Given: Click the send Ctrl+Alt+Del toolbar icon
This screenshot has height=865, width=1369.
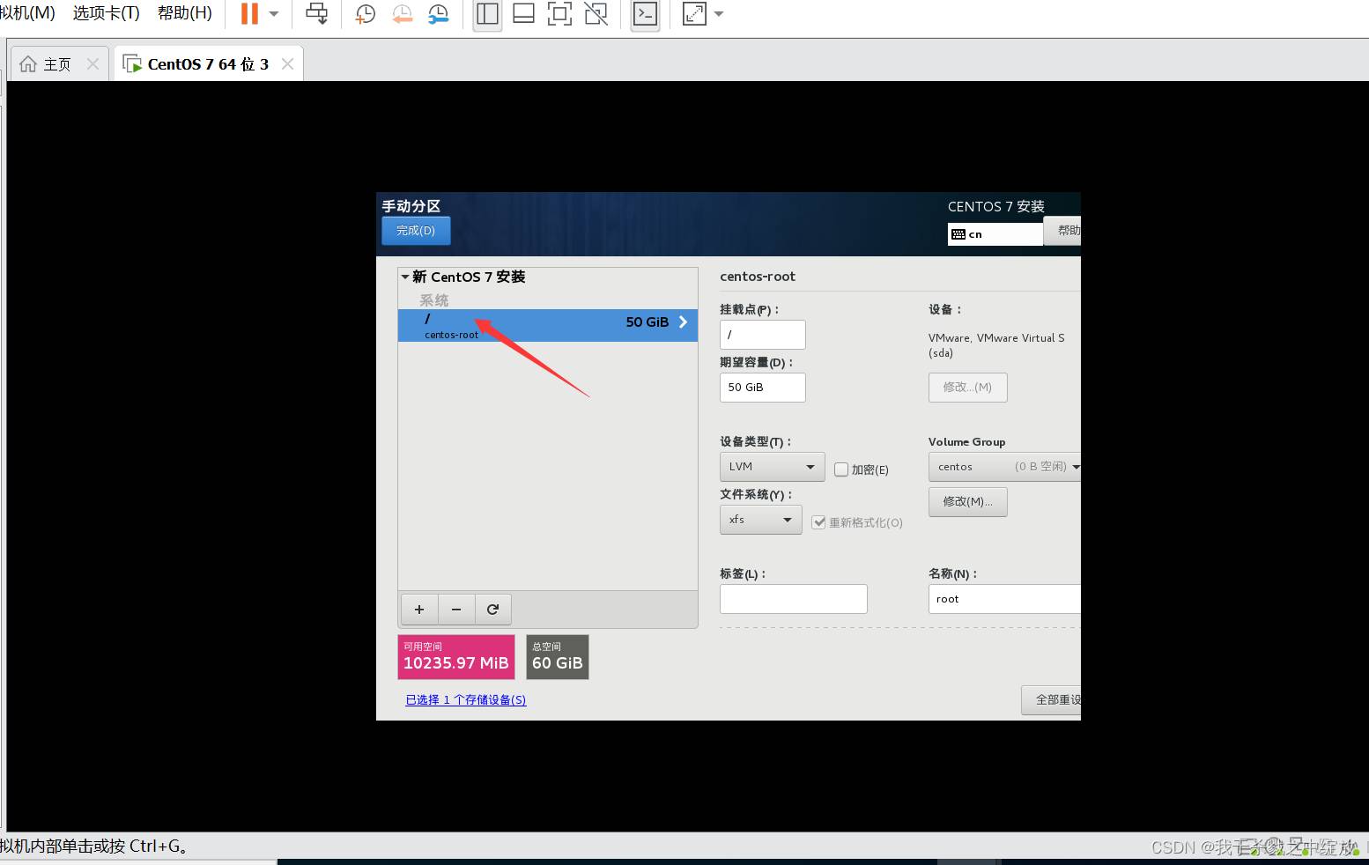Looking at the screenshot, I should click(x=316, y=14).
